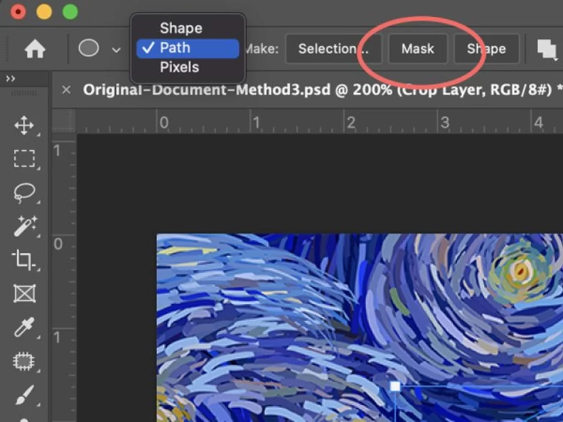Make a Mask from the path
The width and height of the screenshot is (563, 422).
pos(418,49)
